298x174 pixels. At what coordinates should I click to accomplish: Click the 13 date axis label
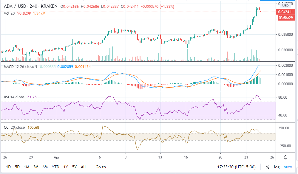point(160,157)
